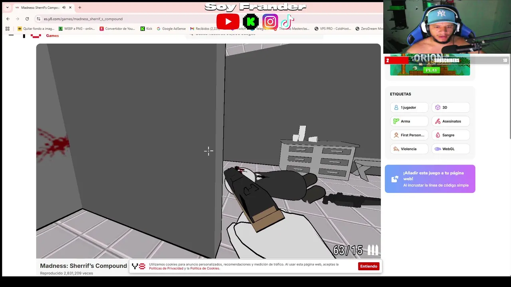Focus the address bar URL es.y8.com

point(83,19)
